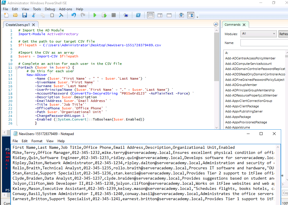The width and height of the screenshot is (288, 205).
Task: Run the script with the green play icon
Action: pos(95,15)
